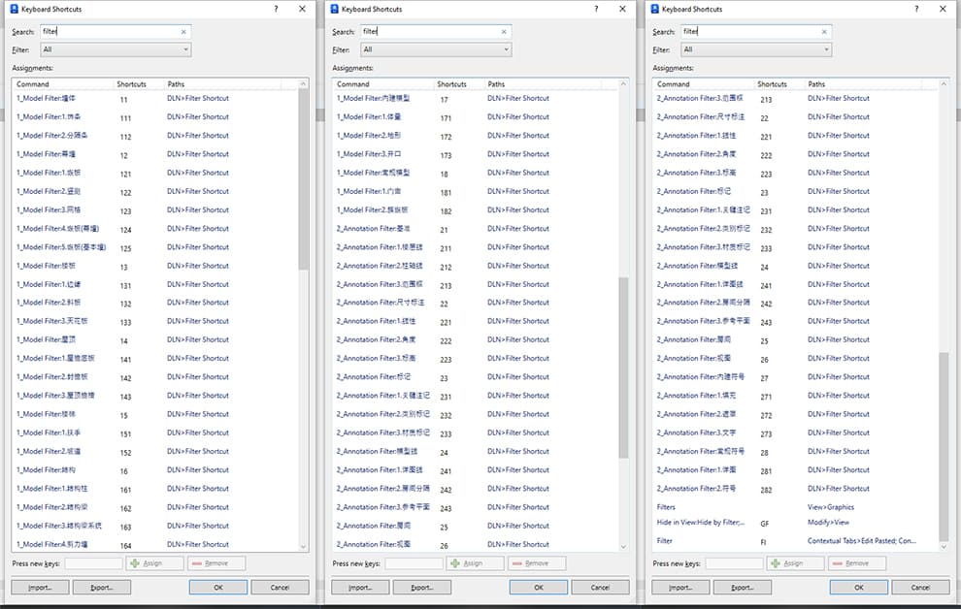Click the Remove button in the right dialog
This screenshot has height=609, width=961.
[x=857, y=563]
